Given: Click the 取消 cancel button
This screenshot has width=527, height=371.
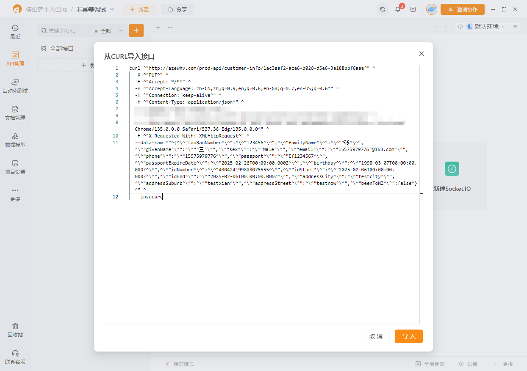Looking at the screenshot, I should [375, 336].
